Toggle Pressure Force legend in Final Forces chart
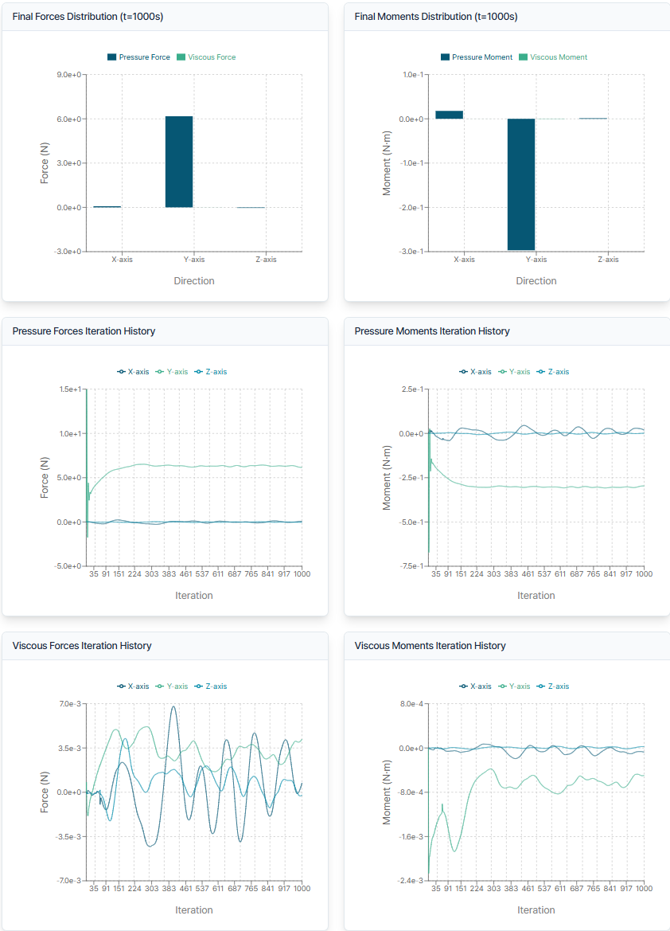Screen dimensions: 670x931 pos(138,57)
